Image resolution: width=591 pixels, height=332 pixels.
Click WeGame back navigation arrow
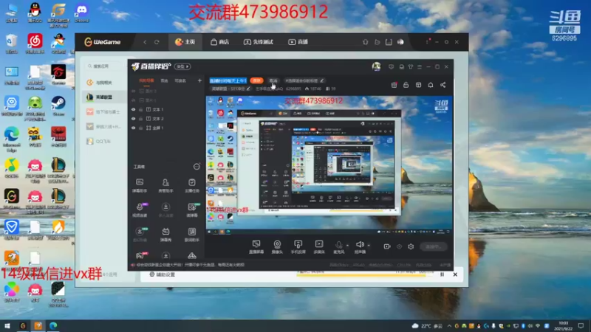145,42
